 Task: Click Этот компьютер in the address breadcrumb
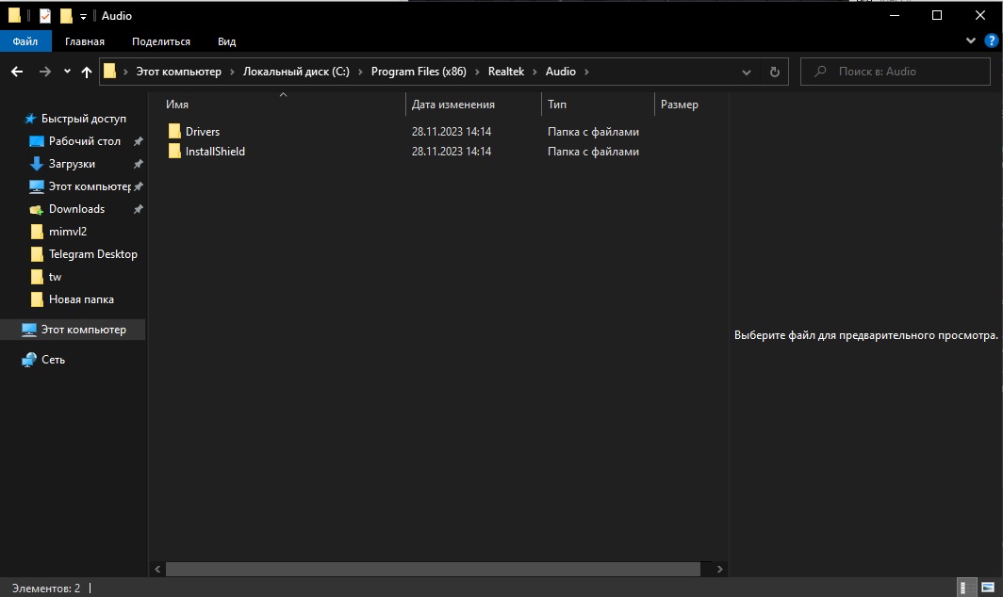[x=178, y=72]
